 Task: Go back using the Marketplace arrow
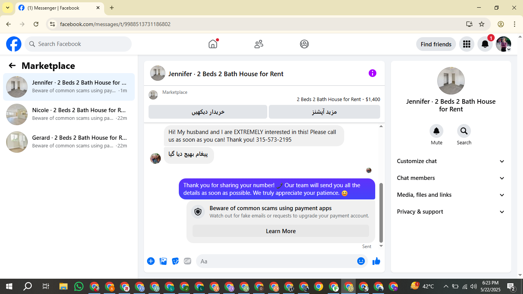12,65
